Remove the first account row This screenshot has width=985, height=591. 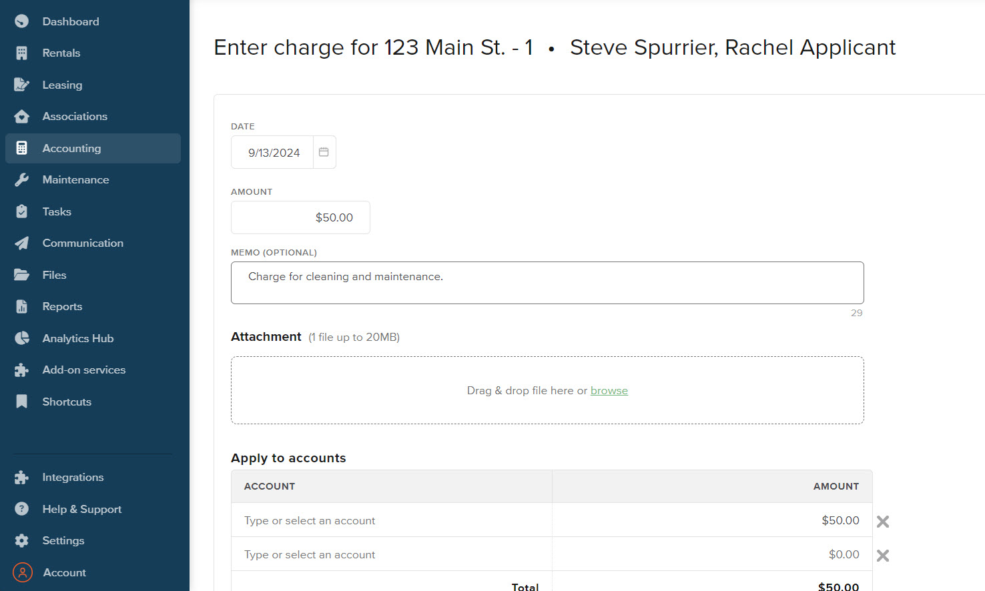pyautogui.click(x=882, y=521)
